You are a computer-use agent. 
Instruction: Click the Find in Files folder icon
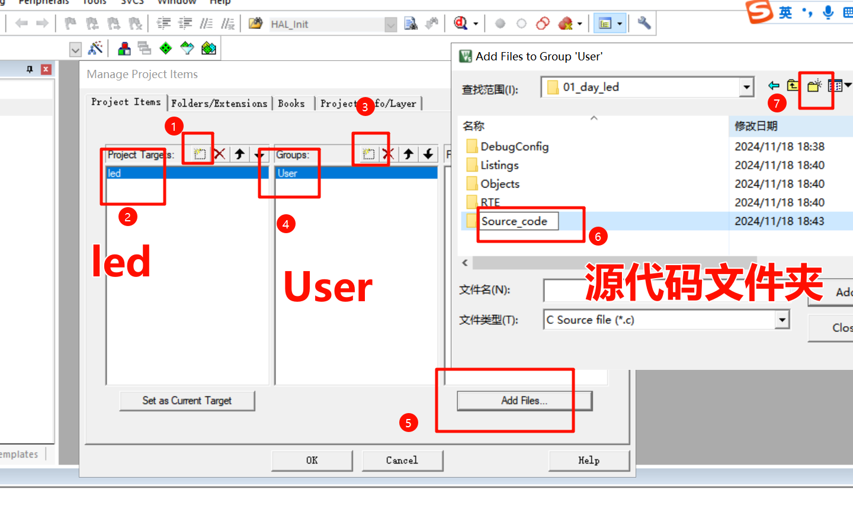coord(255,23)
